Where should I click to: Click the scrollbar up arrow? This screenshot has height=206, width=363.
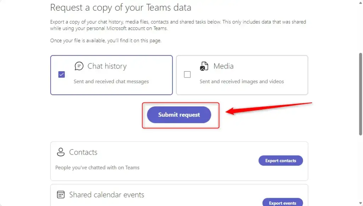pos(360,2)
